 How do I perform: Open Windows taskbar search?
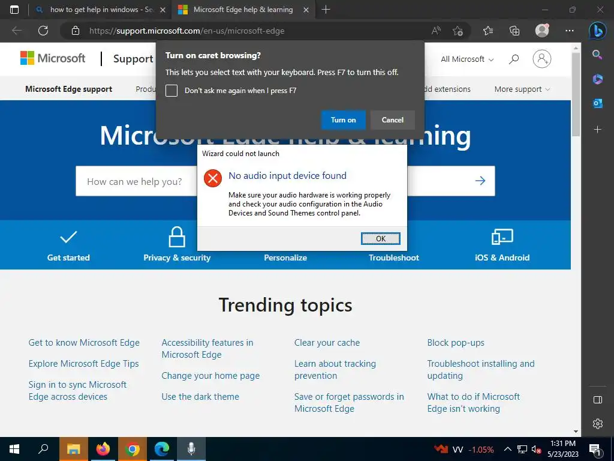click(43, 449)
